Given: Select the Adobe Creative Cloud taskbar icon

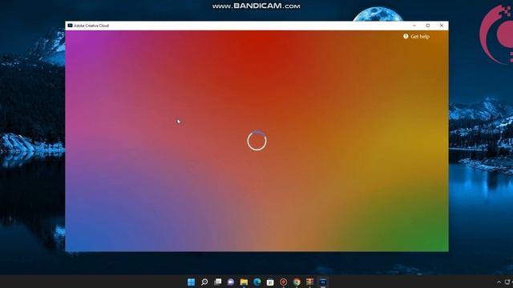Looking at the screenshot, I should pos(323,282).
